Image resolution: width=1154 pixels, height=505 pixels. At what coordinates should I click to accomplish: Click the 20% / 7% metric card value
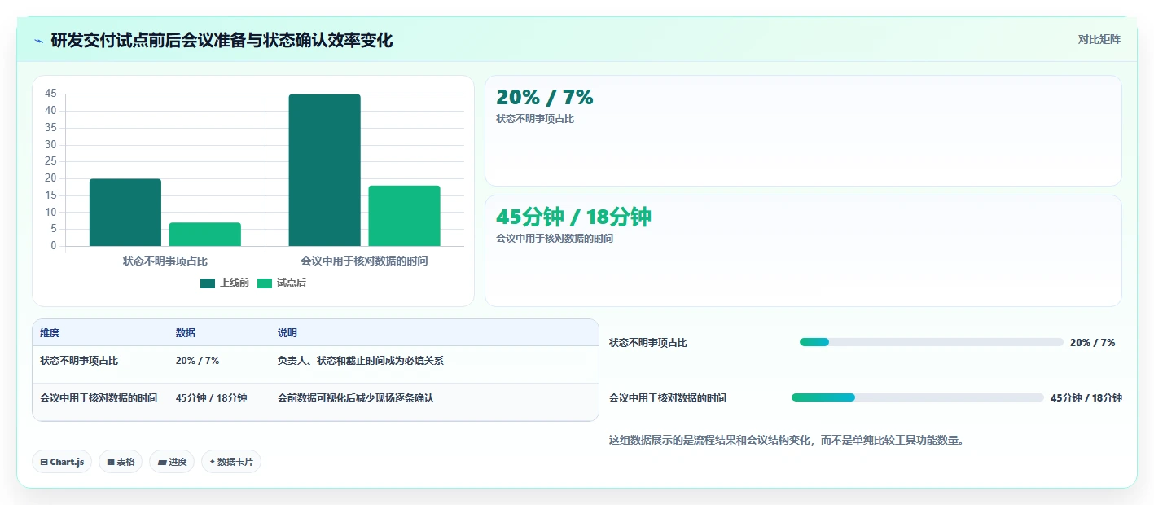545,97
